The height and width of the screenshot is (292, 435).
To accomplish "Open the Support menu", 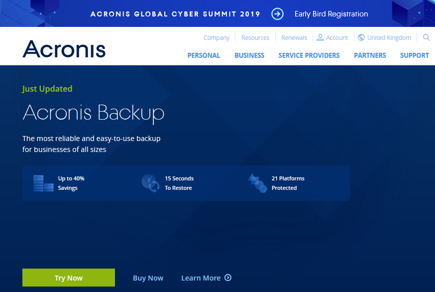I will 415,55.
